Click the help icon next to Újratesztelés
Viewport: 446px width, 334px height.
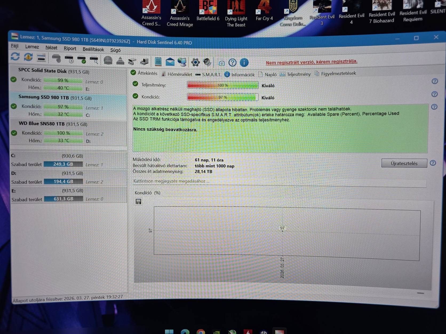pyautogui.click(x=433, y=163)
